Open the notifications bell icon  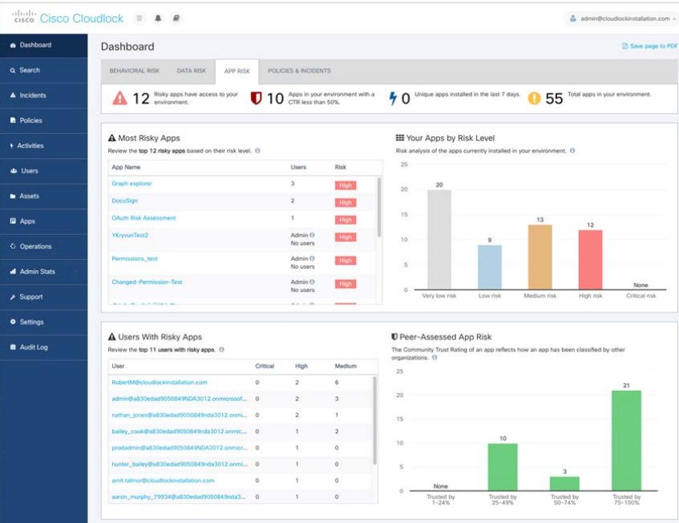(158, 18)
